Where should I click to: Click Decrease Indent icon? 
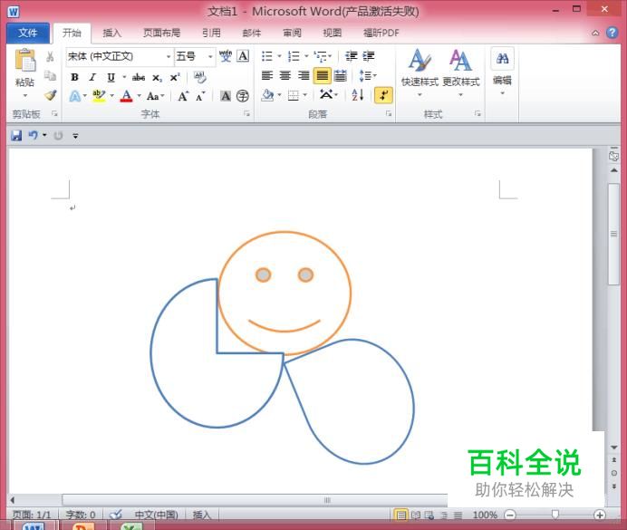[351, 56]
